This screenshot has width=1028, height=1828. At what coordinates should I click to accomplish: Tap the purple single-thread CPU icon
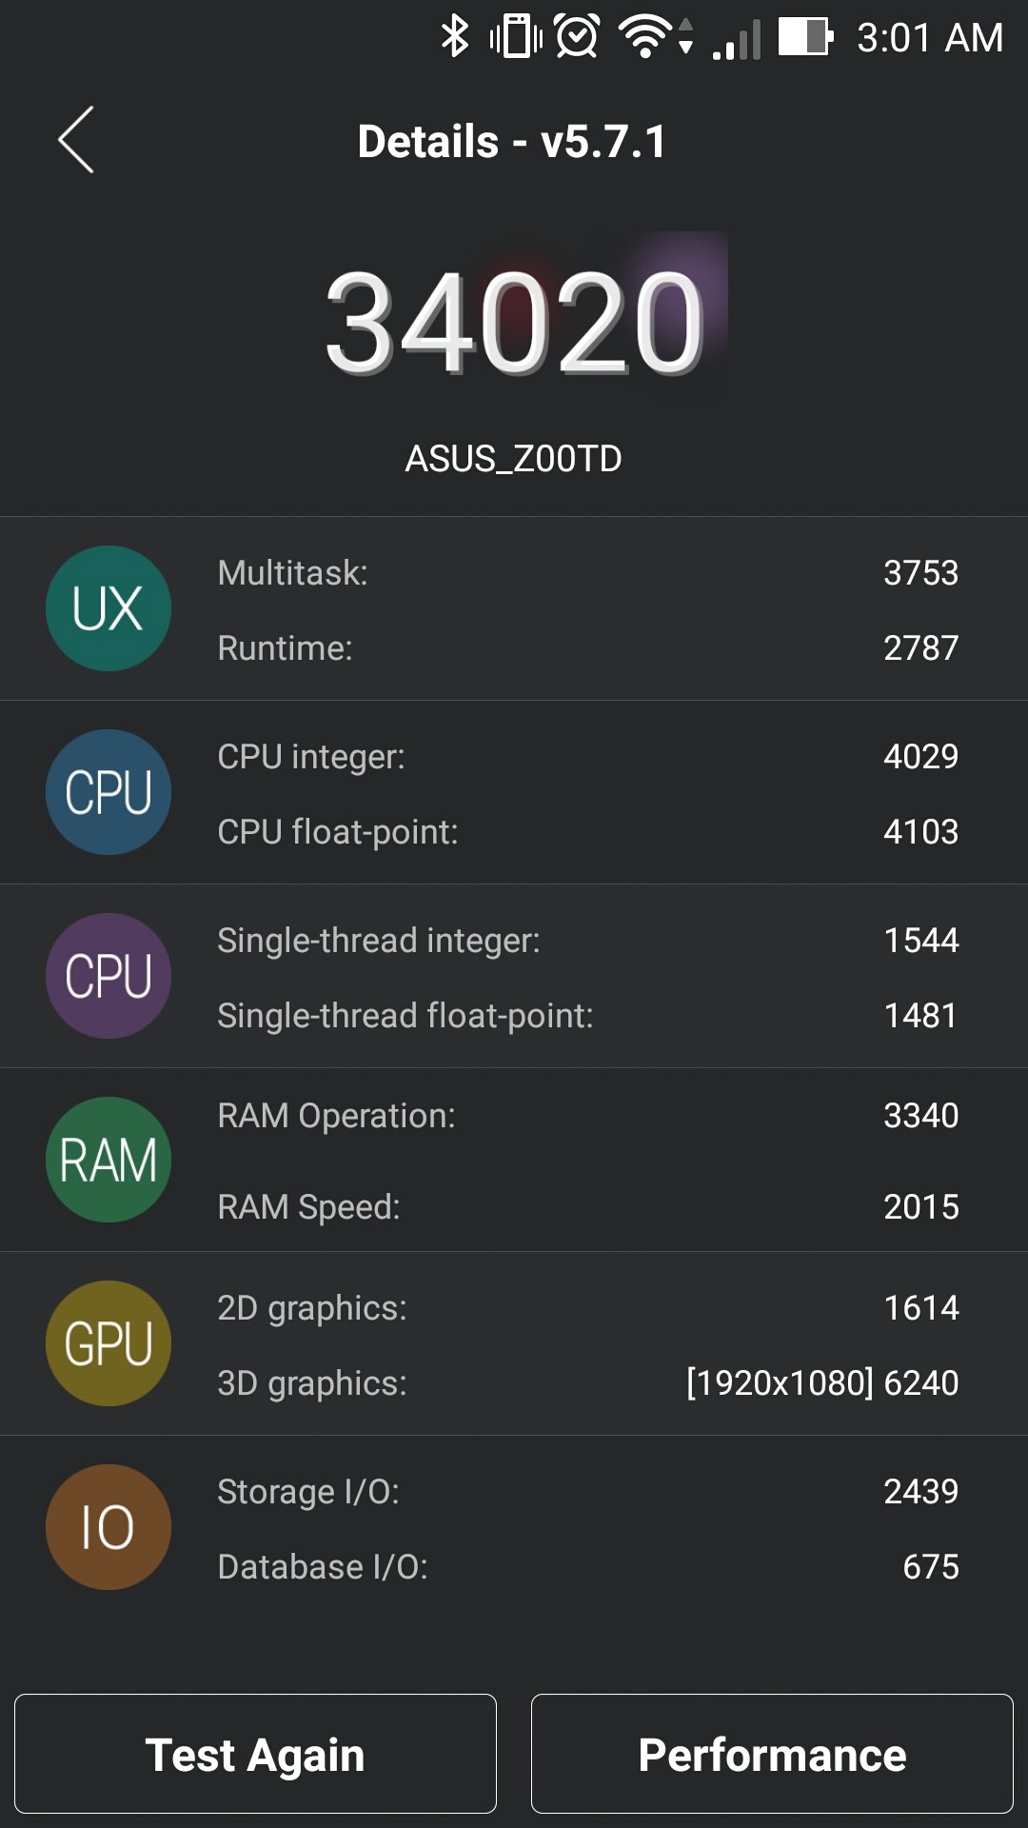pos(109,976)
